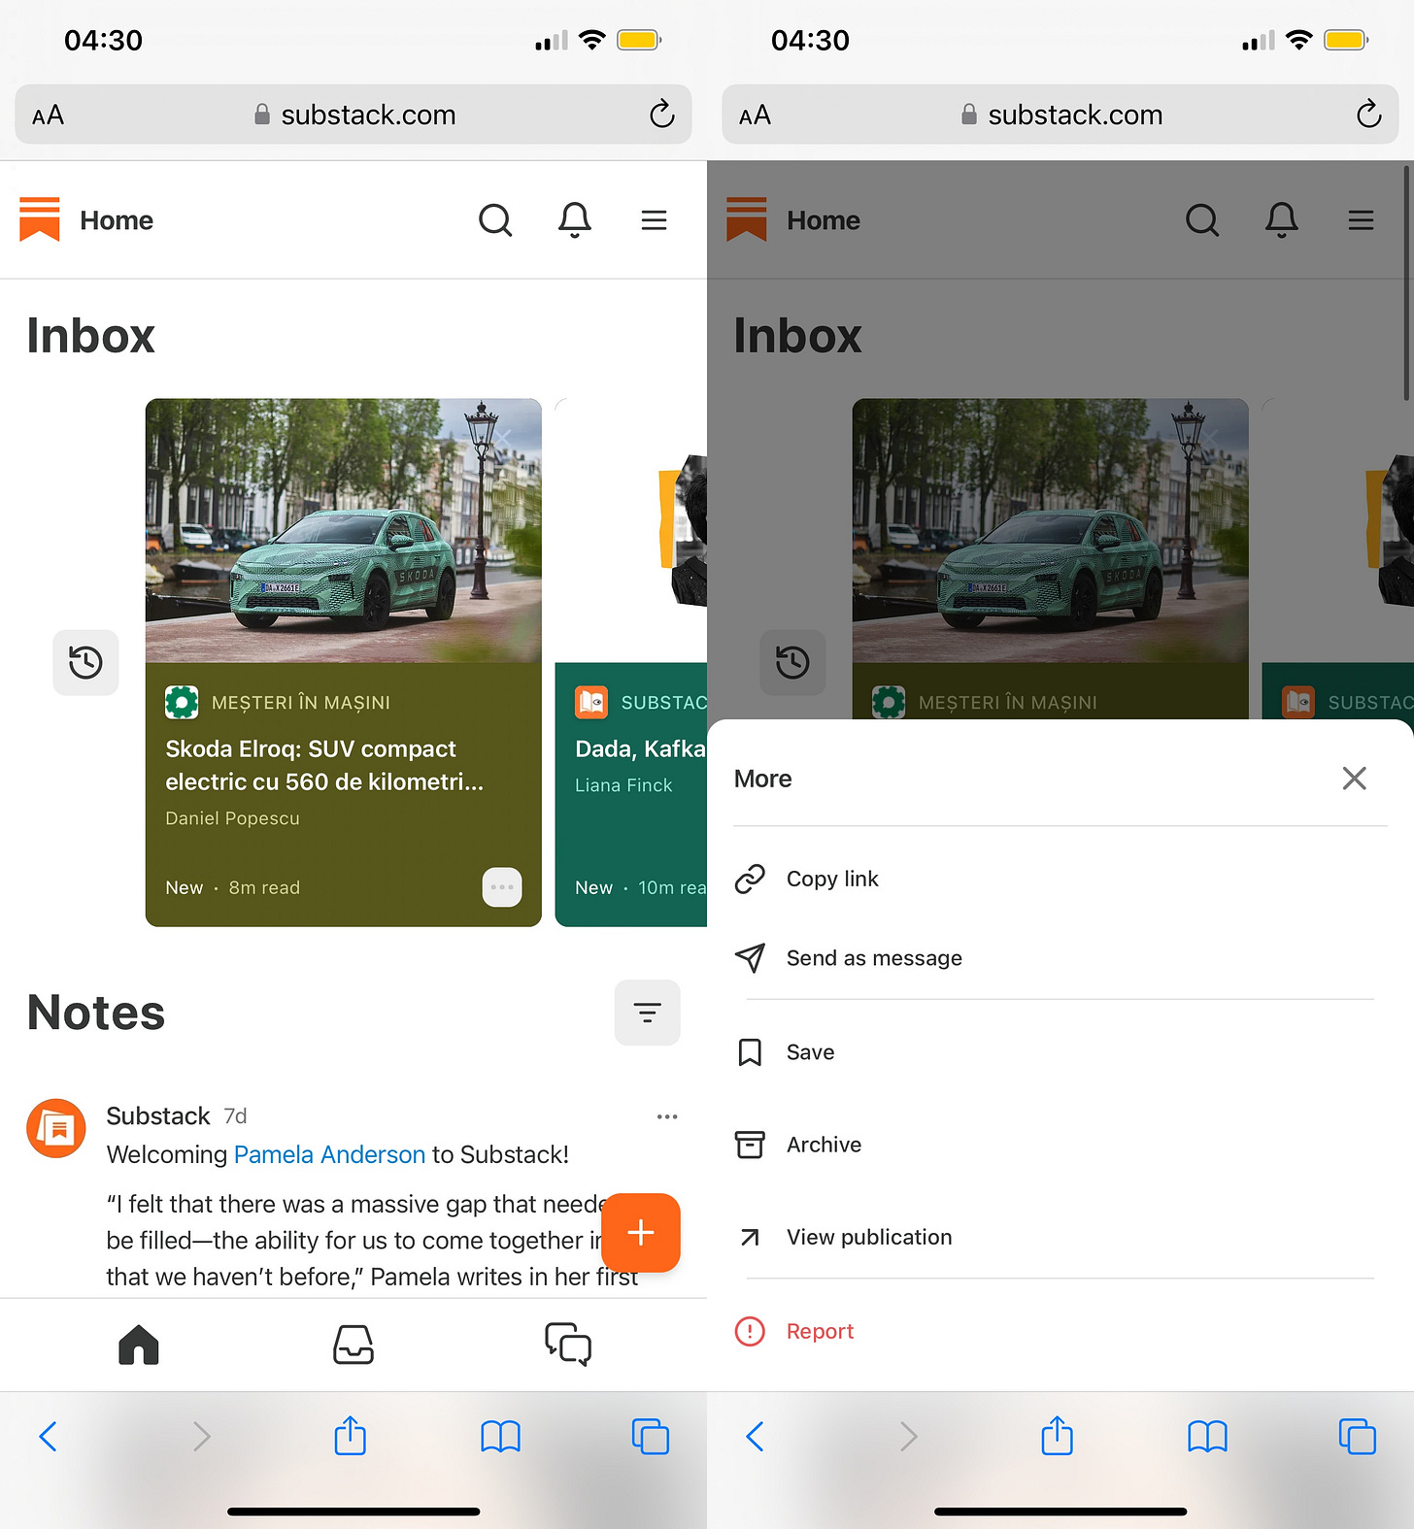Viewport: 1414px width, 1529px height.
Task: Tap substack.com URL field on left screen
Action: pyautogui.click(x=353, y=115)
